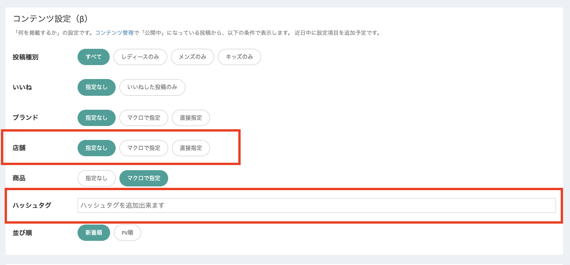Switch sort order to PV順
Viewport: 570px width, 265px height.
tap(127, 232)
